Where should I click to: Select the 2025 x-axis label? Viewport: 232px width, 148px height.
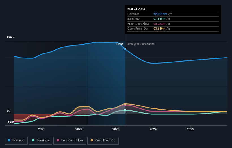click(190, 129)
